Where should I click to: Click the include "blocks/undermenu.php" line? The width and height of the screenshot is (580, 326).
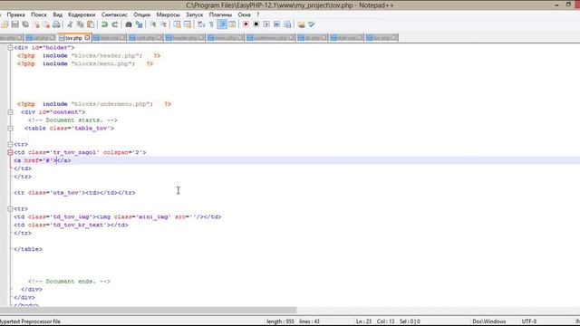tap(94, 104)
